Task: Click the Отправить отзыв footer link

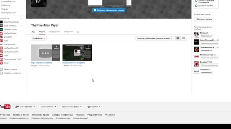Action: point(63,118)
